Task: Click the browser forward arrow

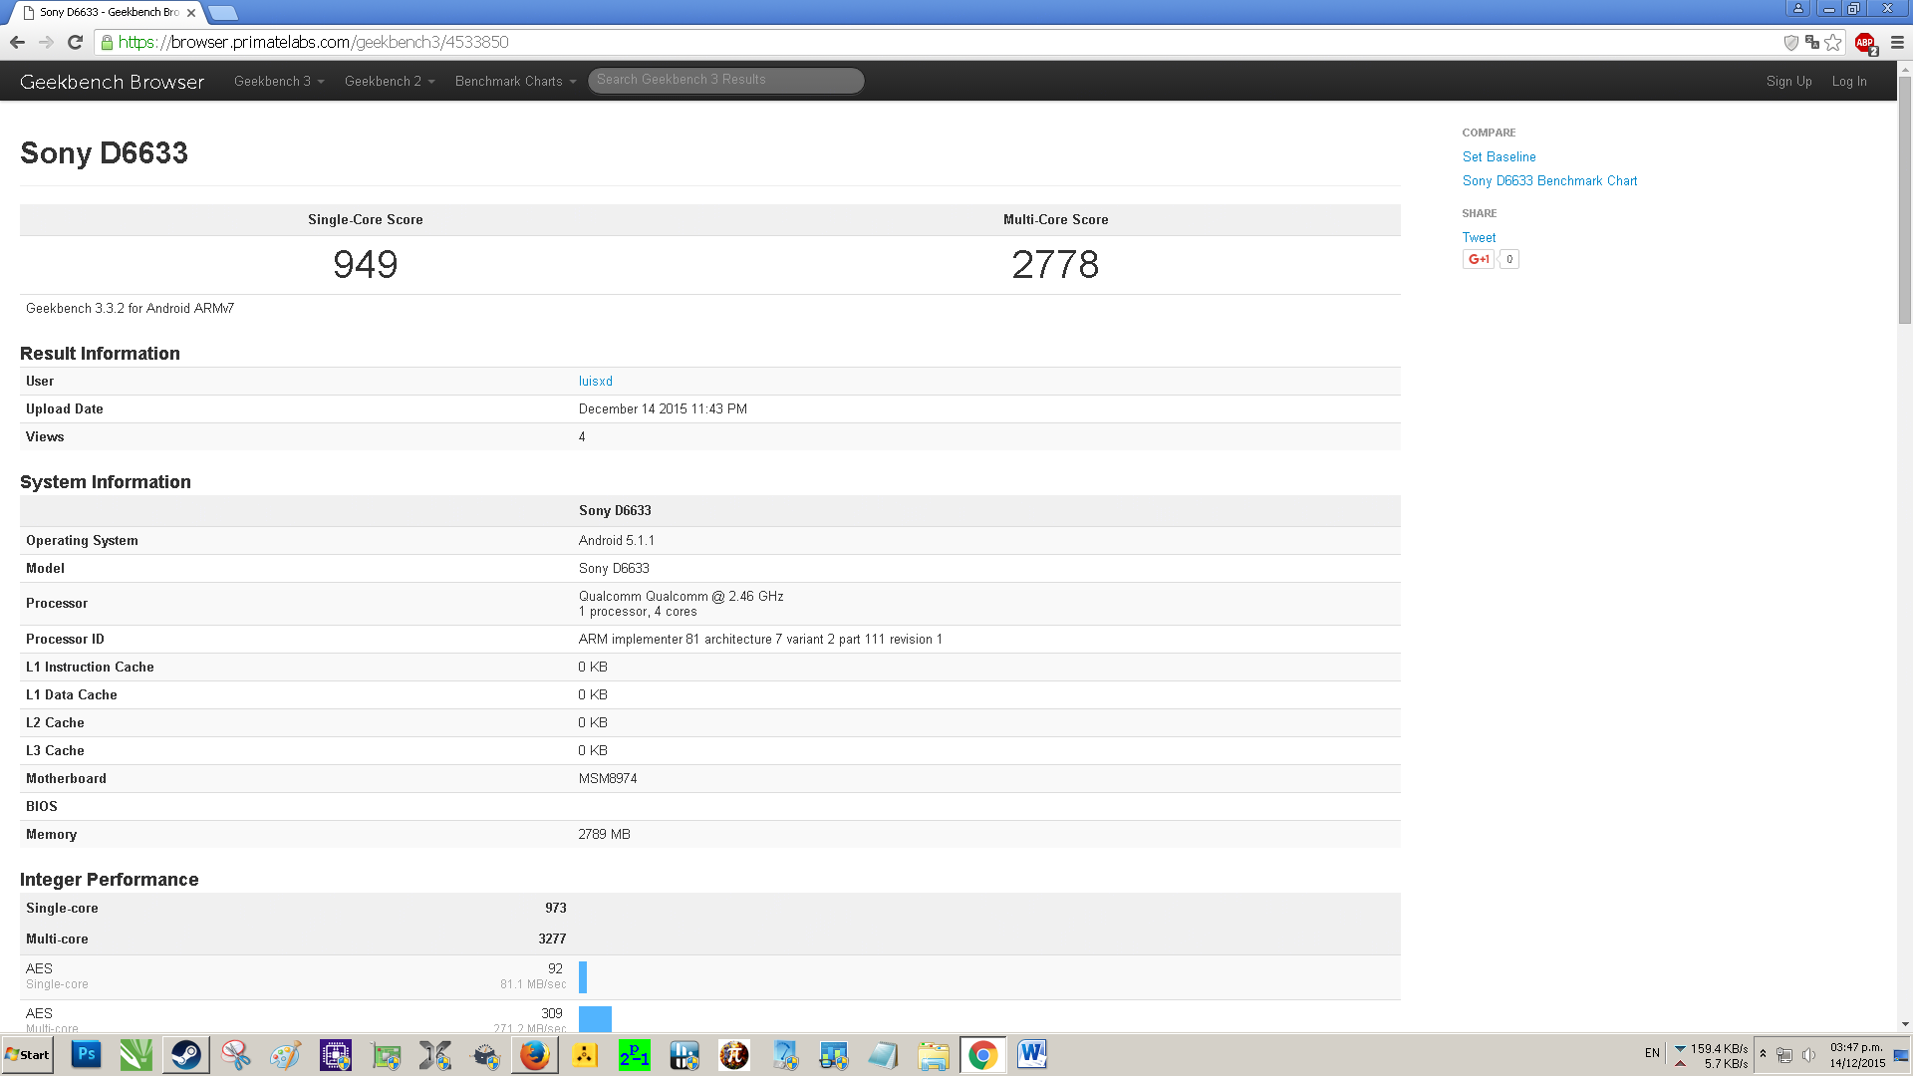Action: click(46, 42)
